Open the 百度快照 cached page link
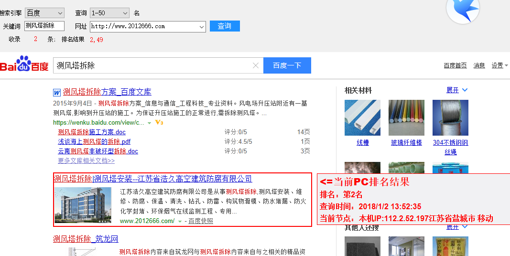 pyautogui.click(x=201, y=221)
